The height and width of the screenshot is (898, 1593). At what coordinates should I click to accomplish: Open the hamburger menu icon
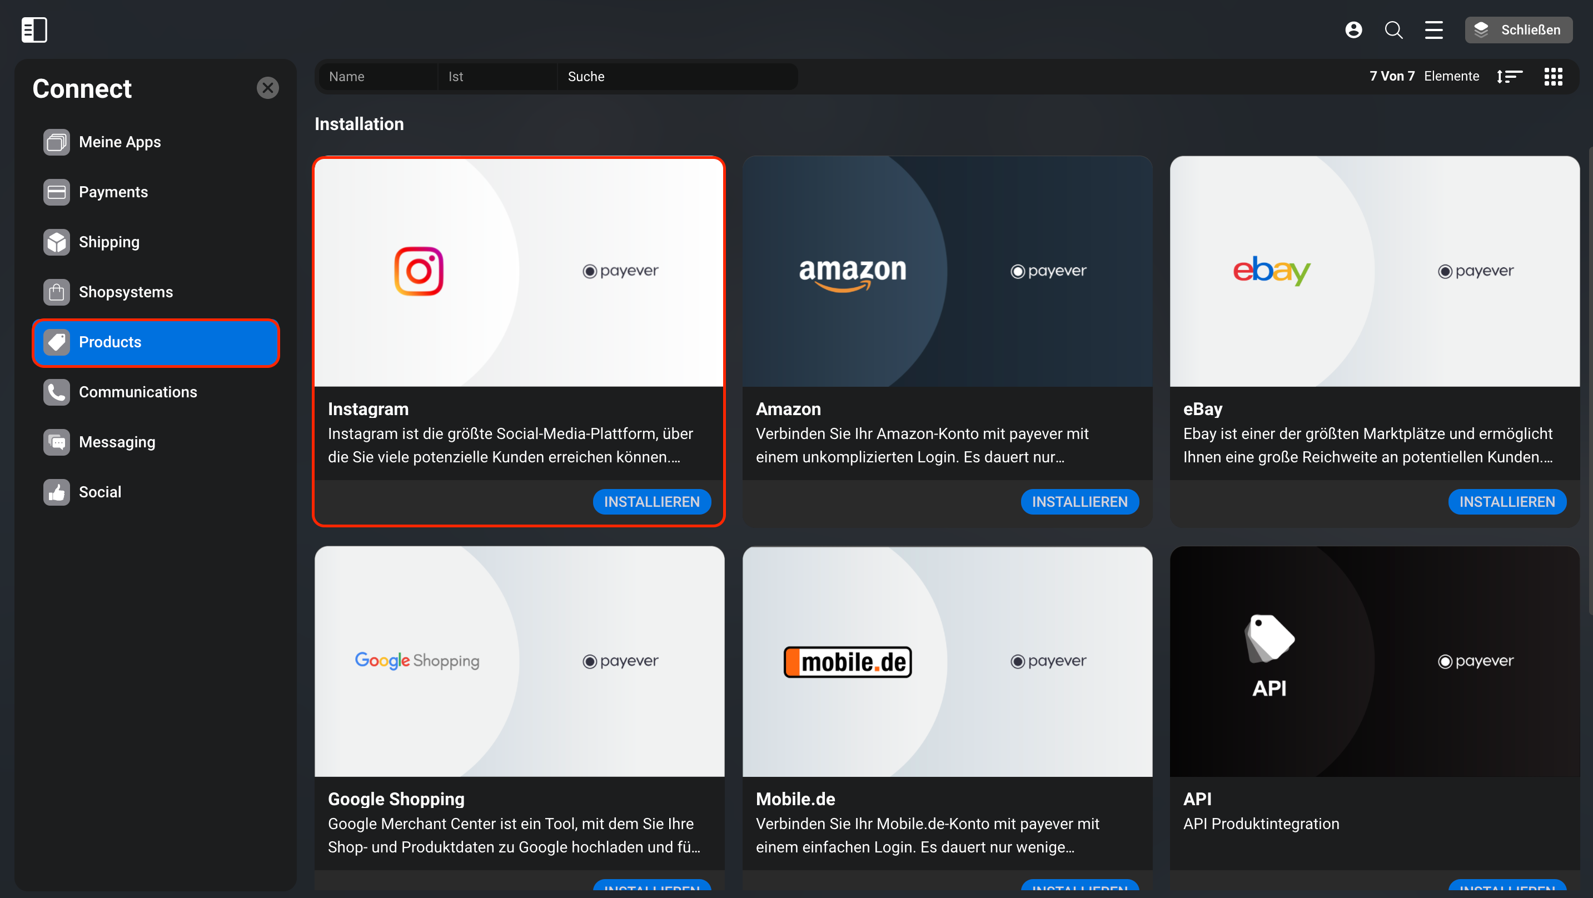[x=1433, y=29]
